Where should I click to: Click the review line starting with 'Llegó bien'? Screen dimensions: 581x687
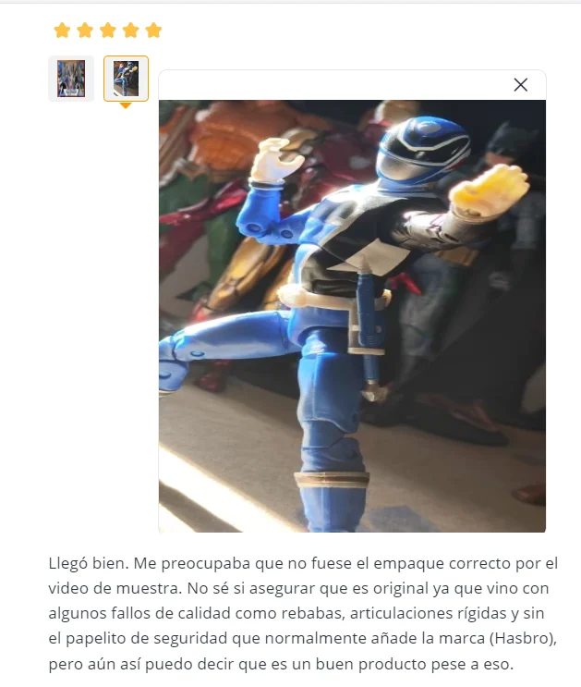303,563
